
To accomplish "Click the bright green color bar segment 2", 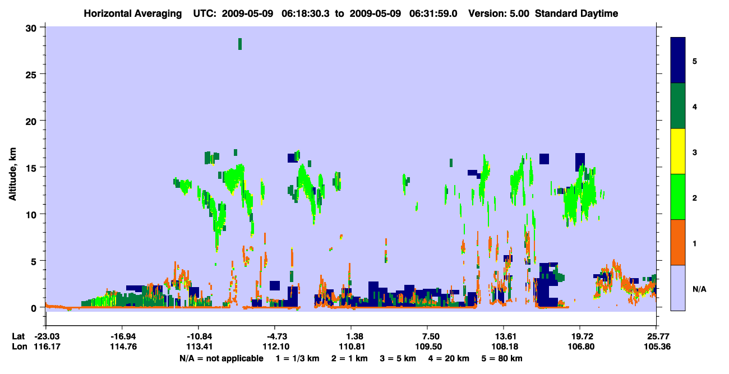I will point(678,197).
